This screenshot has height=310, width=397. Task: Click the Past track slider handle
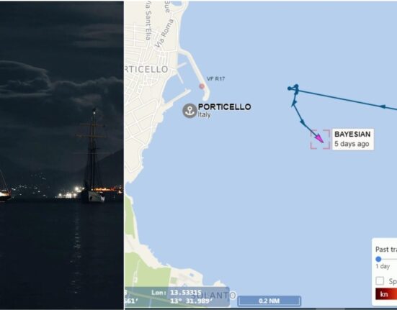pyautogui.click(x=378, y=259)
